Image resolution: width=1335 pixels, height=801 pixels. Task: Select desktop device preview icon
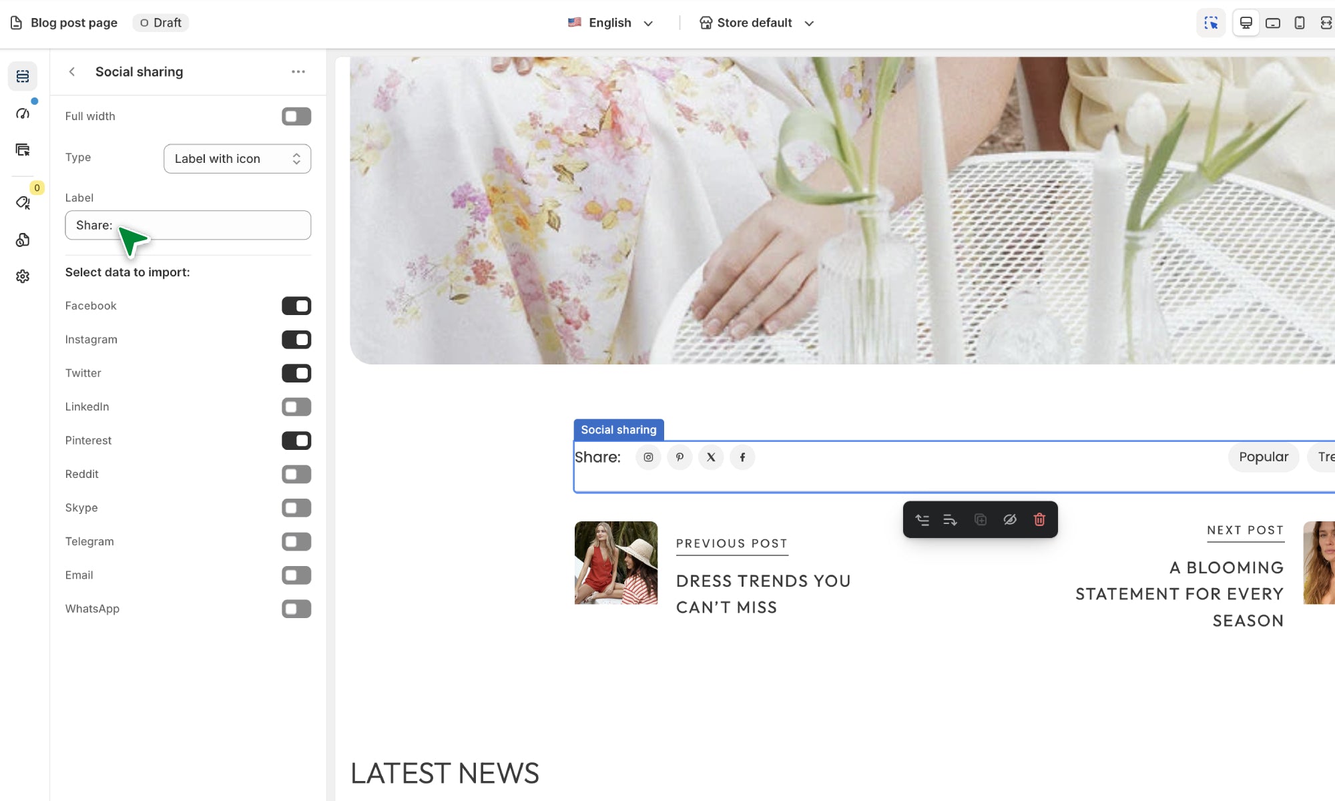[x=1246, y=23]
